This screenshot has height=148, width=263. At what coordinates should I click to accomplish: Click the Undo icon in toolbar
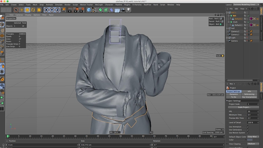(3, 10)
